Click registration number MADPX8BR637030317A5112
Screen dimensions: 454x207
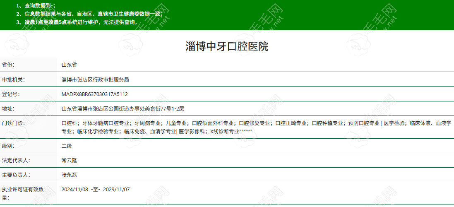[x=95, y=94]
